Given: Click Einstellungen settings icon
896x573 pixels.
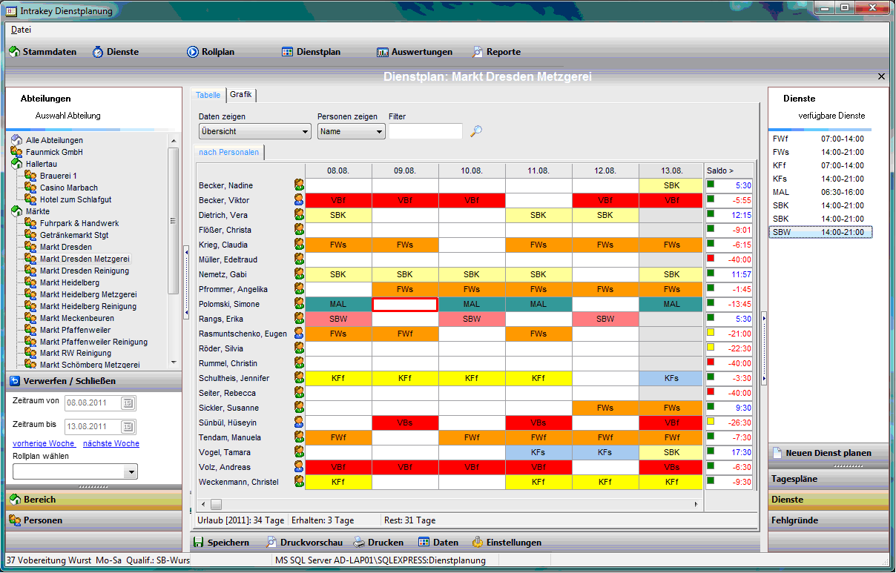Looking at the screenshot, I should 478,542.
